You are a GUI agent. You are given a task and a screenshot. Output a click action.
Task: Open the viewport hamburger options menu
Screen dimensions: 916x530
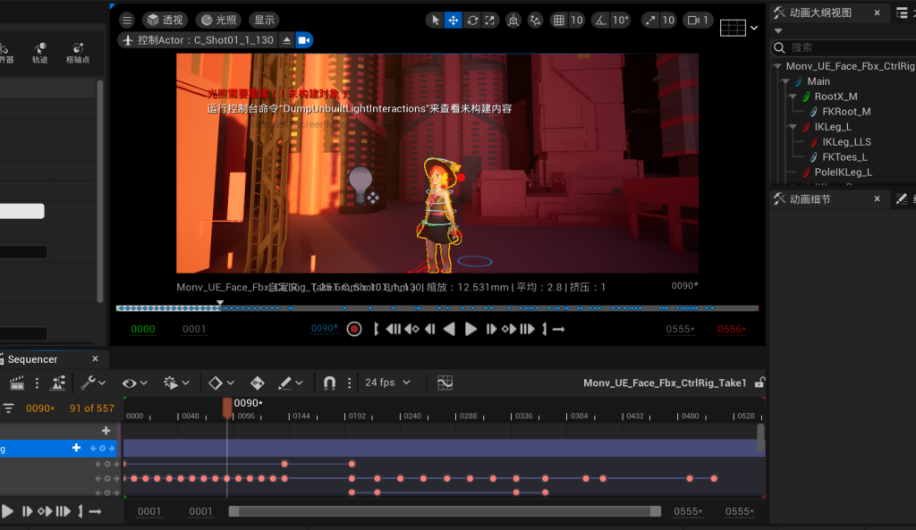(x=127, y=21)
